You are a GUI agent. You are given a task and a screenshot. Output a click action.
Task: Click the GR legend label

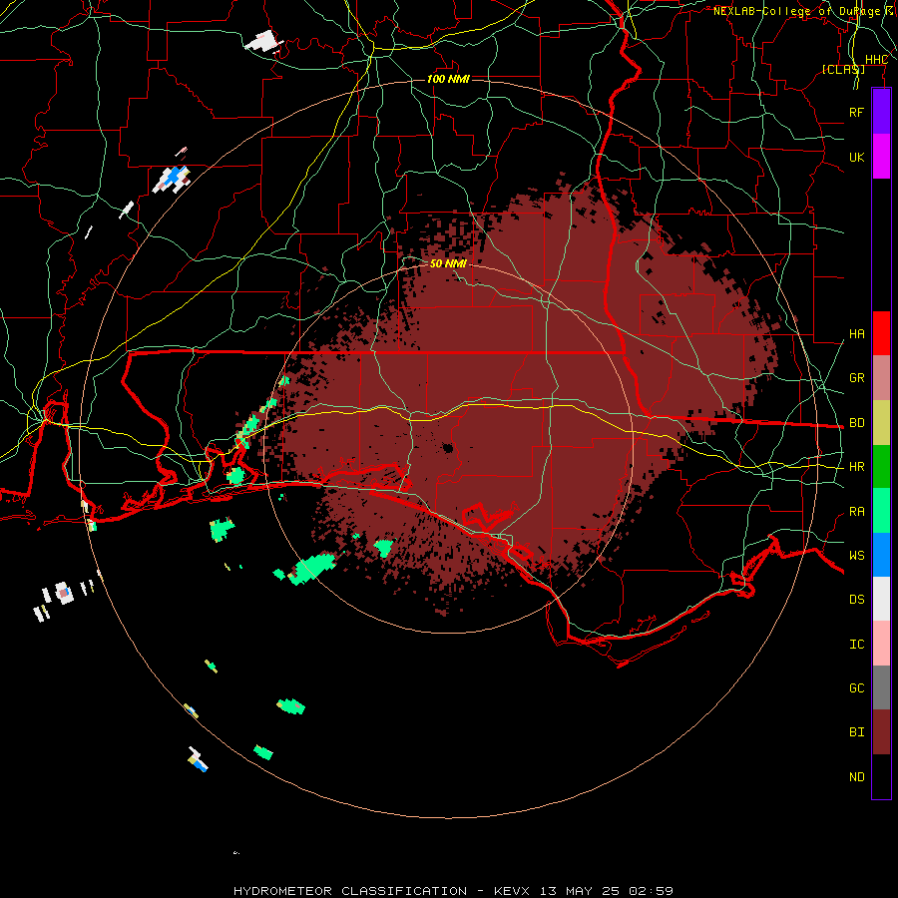[x=856, y=378]
